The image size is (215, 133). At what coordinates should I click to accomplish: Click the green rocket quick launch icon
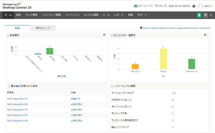[199, 15]
